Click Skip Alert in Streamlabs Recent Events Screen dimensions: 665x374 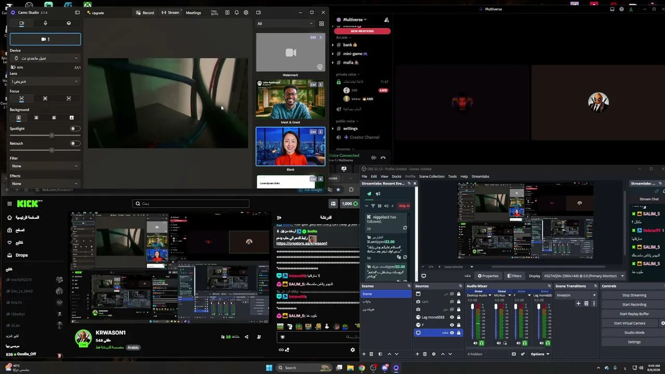click(404, 206)
